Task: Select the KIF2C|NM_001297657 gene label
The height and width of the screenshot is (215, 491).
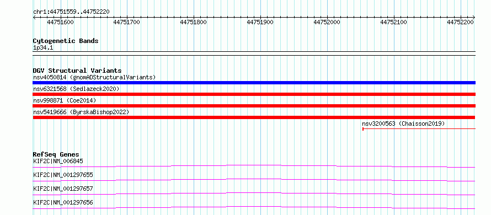Action: tap(63, 189)
